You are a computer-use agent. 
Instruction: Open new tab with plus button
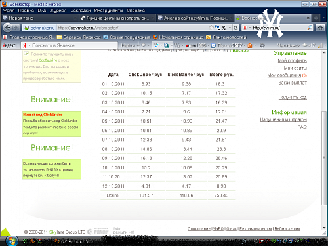(x=316, y=18)
